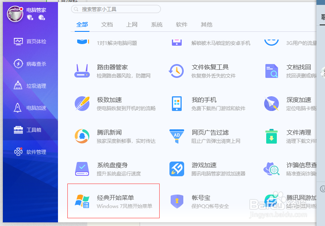The width and height of the screenshot is (325, 226).
Task: Click the 电脑管家 title text in sidebar
Action: click(36, 10)
